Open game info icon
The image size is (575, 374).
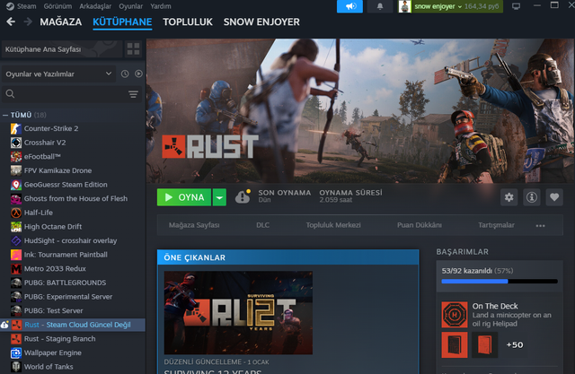(x=532, y=197)
